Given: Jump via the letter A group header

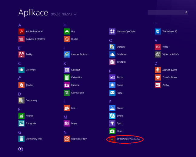Looking at the screenshot, I should 20,25.
